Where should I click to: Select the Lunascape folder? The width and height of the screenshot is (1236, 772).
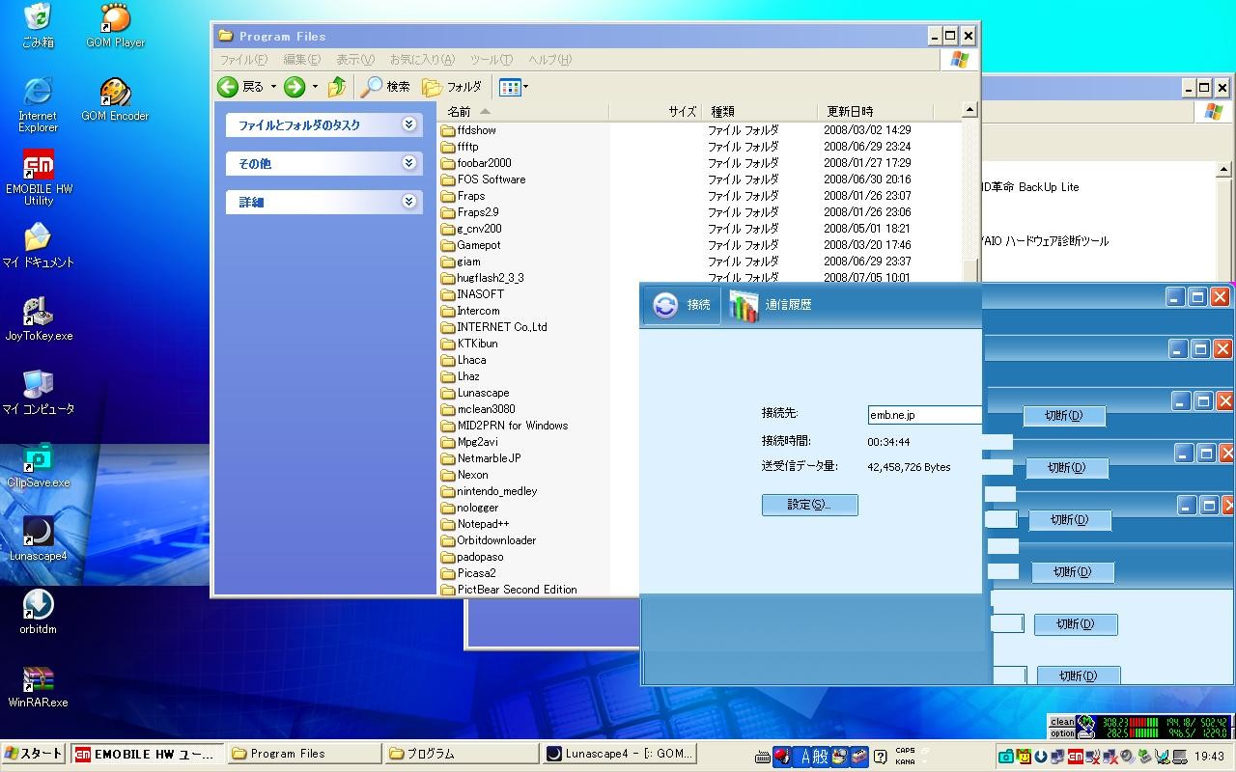point(475,393)
